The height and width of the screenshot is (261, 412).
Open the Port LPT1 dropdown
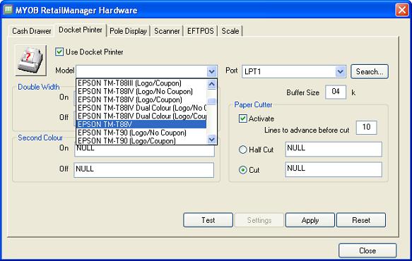tap(340, 71)
